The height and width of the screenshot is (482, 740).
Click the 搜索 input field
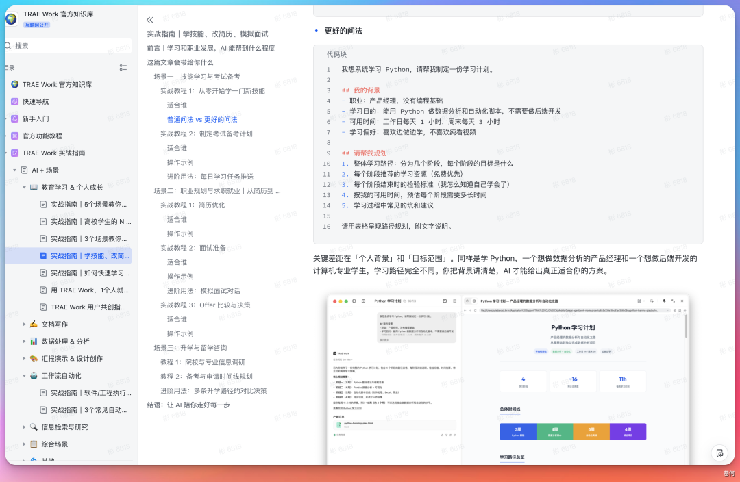coord(69,46)
